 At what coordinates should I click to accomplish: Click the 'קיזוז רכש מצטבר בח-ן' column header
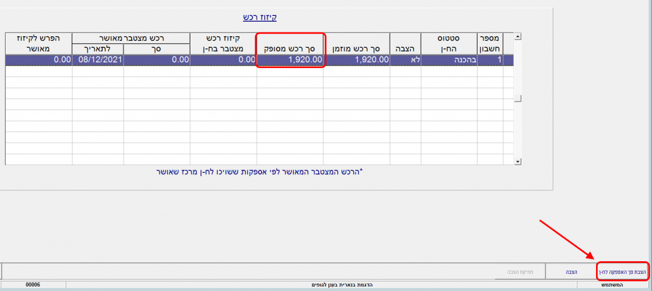223,43
